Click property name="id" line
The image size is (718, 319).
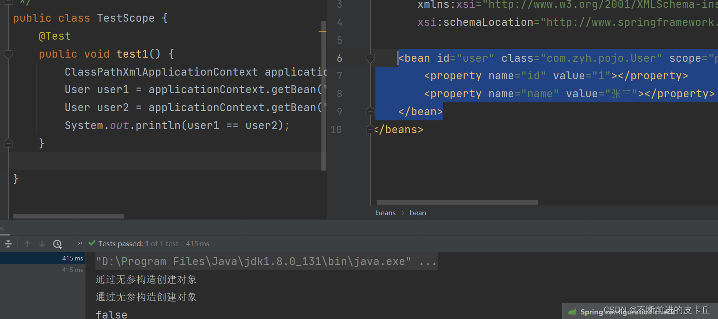tap(556, 76)
